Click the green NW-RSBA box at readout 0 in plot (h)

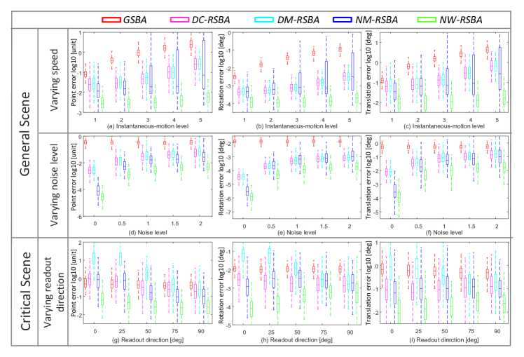[x=251, y=309]
